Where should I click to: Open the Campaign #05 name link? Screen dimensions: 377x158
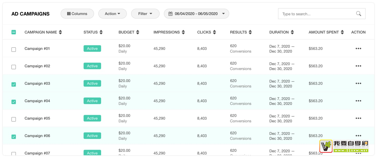pyautogui.click(x=37, y=118)
